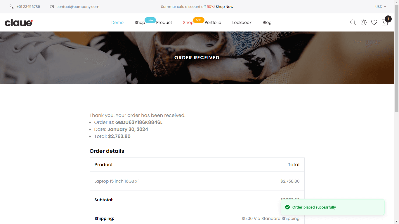The image size is (399, 224).
Task: Open the Blog menu item
Action: 267,22
